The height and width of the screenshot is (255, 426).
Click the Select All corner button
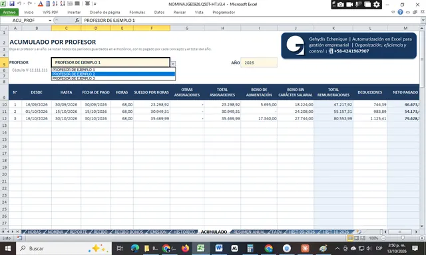pyautogui.click(x=4, y=28)
